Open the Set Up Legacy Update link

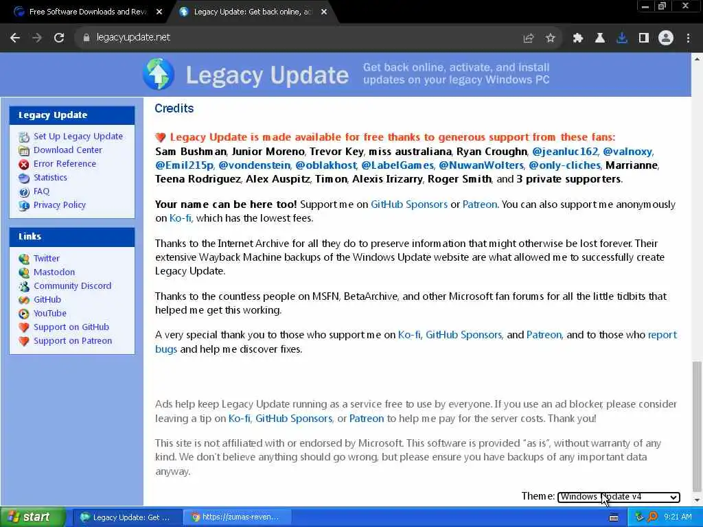[78, 137]
